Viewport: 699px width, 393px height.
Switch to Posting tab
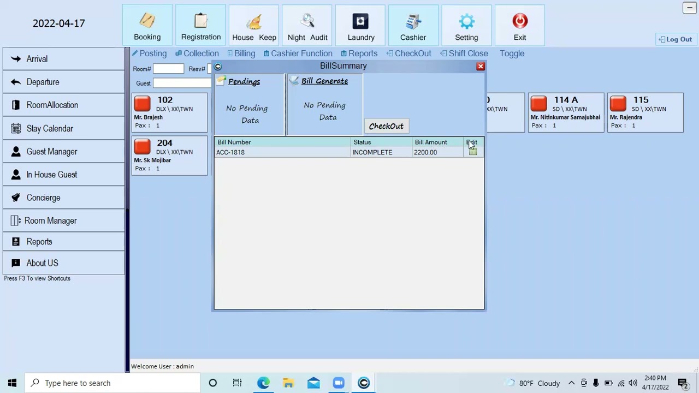point(149,53)
